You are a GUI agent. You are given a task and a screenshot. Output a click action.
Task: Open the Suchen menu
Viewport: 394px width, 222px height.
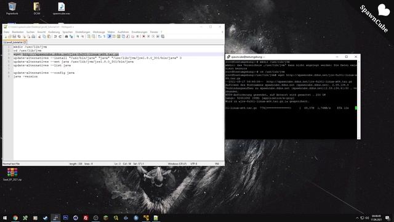point(30,32)
